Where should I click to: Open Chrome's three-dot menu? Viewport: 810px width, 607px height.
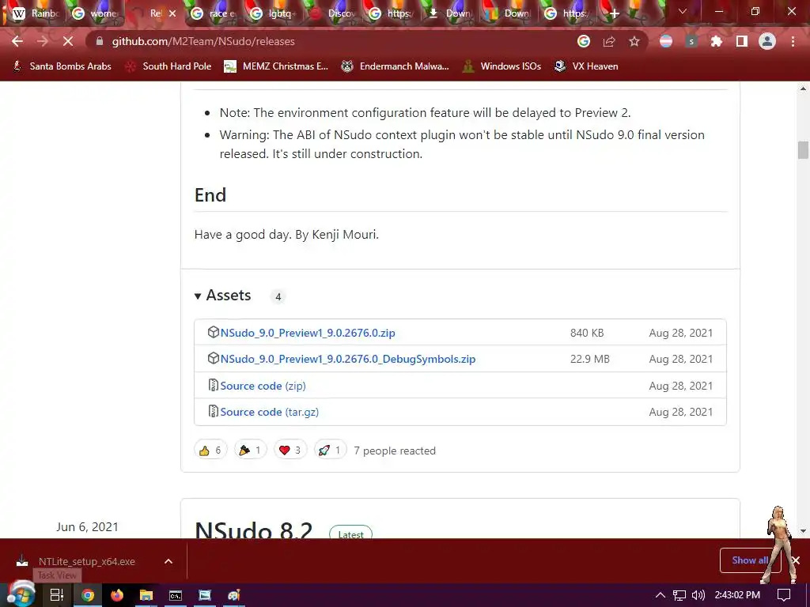pyautogui.click(x=793, y=41)
